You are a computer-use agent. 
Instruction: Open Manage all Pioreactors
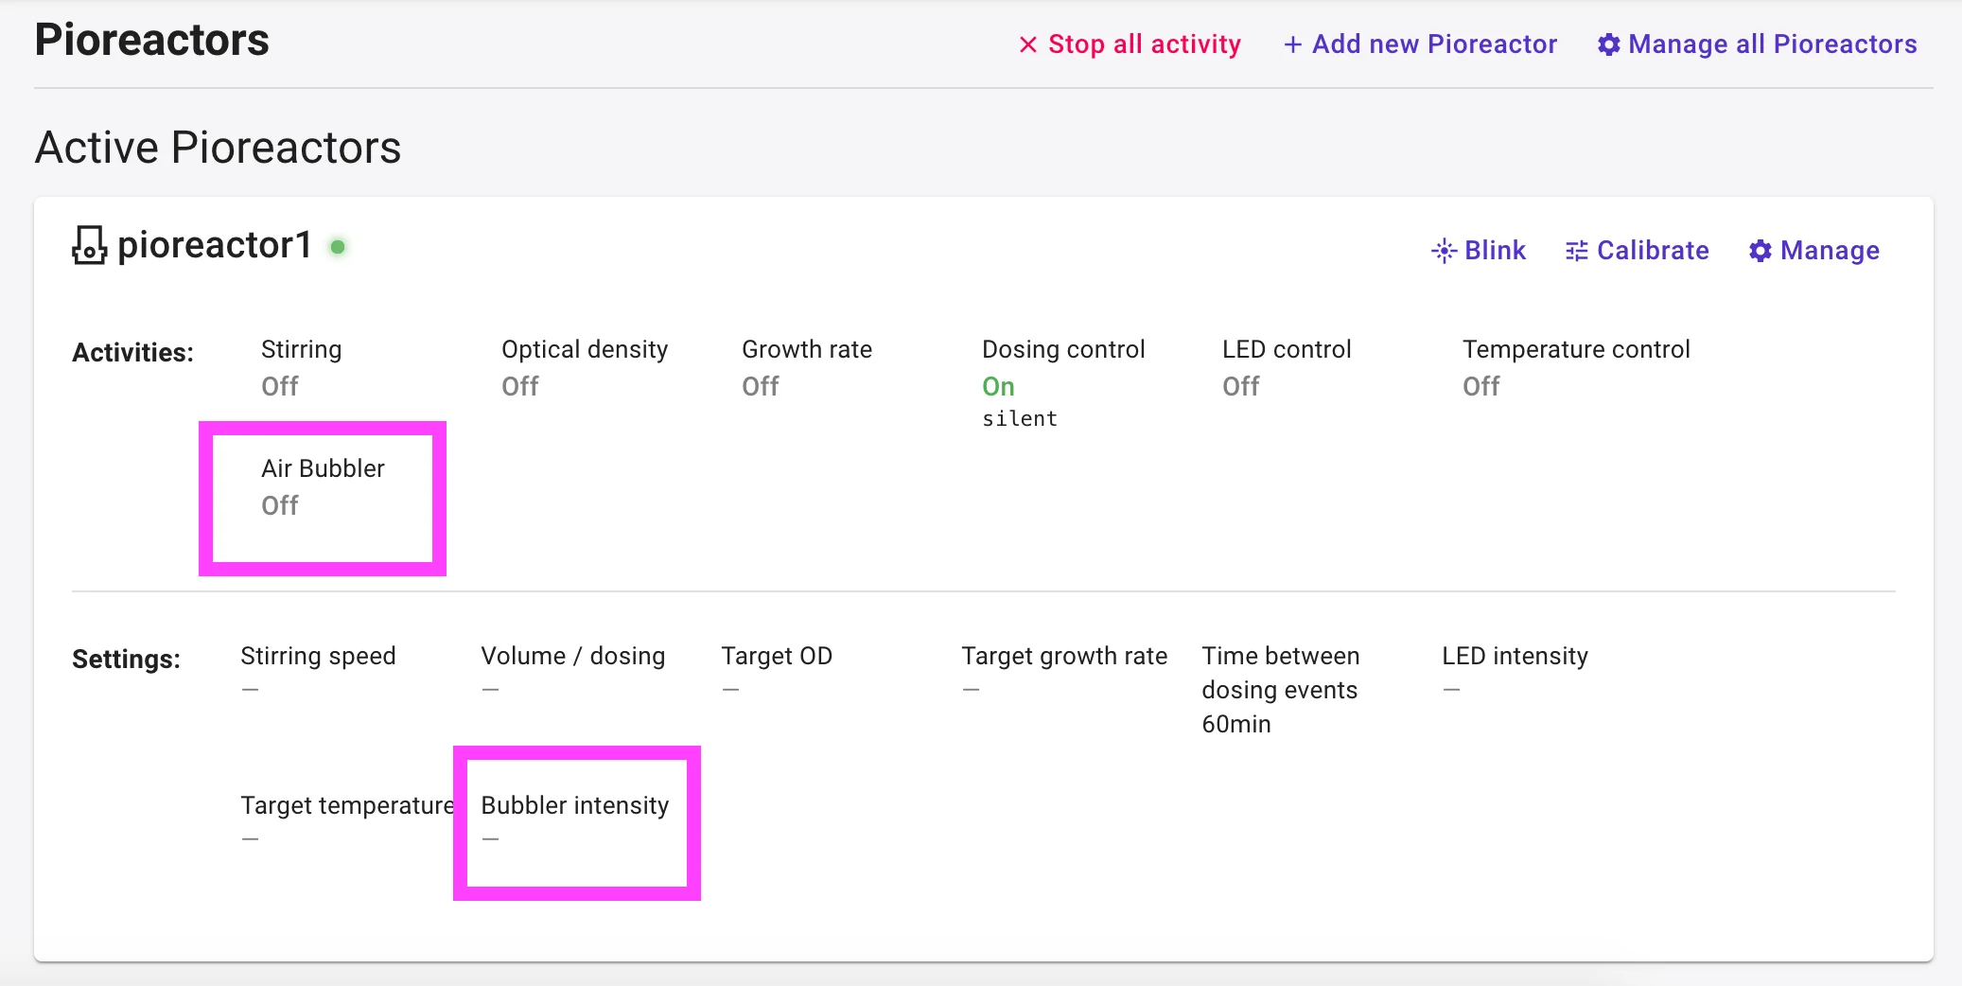tap(1757, 44)
